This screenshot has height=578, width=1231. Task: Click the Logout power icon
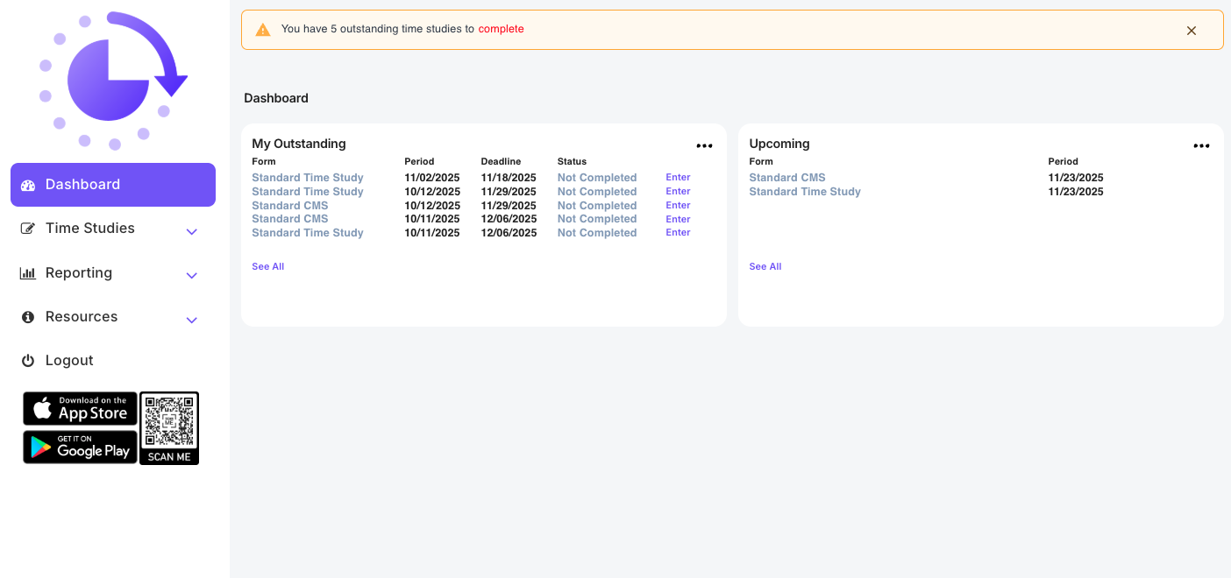[28, 361]
